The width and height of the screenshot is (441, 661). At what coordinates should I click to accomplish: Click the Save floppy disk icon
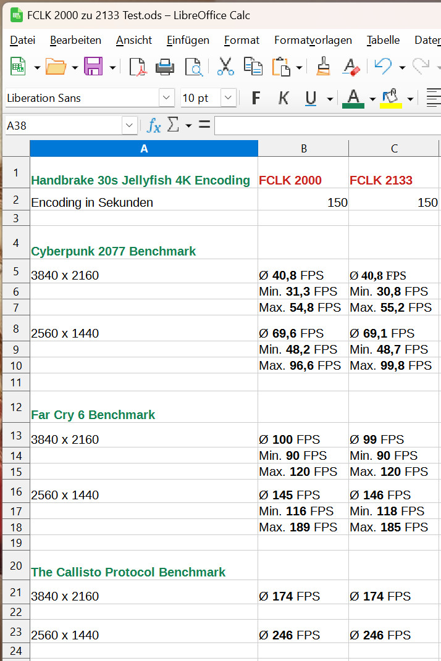[x=93, y=67]
